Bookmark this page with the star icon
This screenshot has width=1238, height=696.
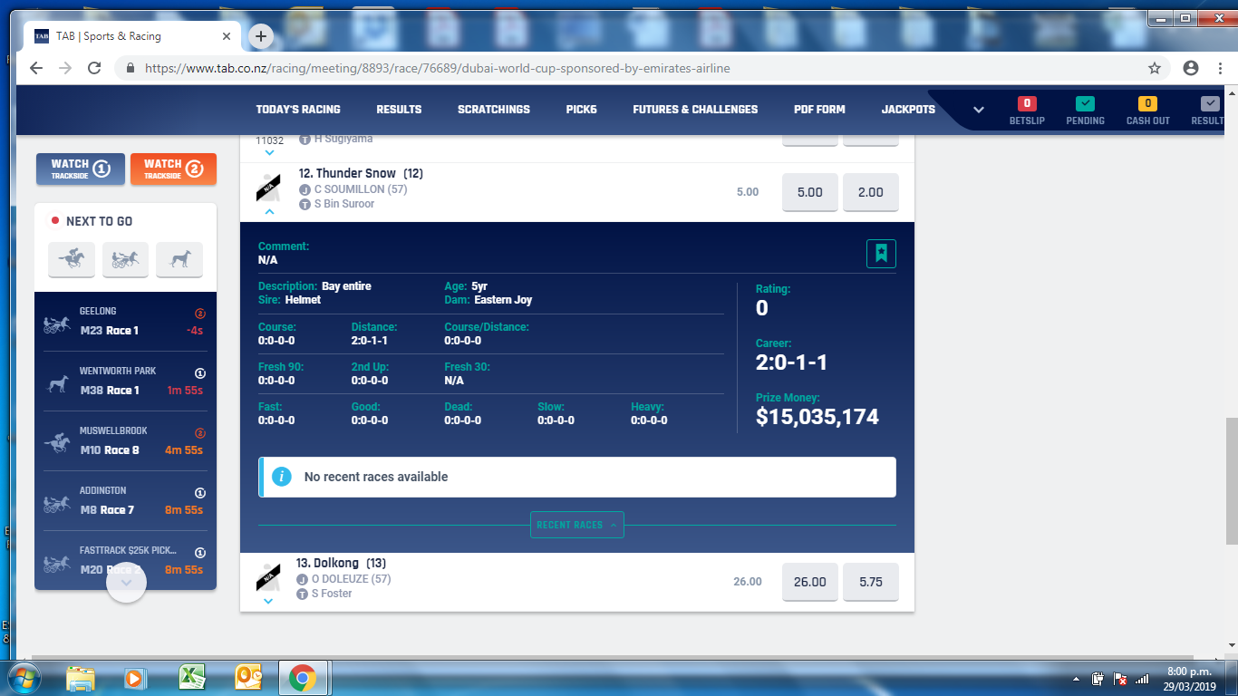tap(1154, 68)
